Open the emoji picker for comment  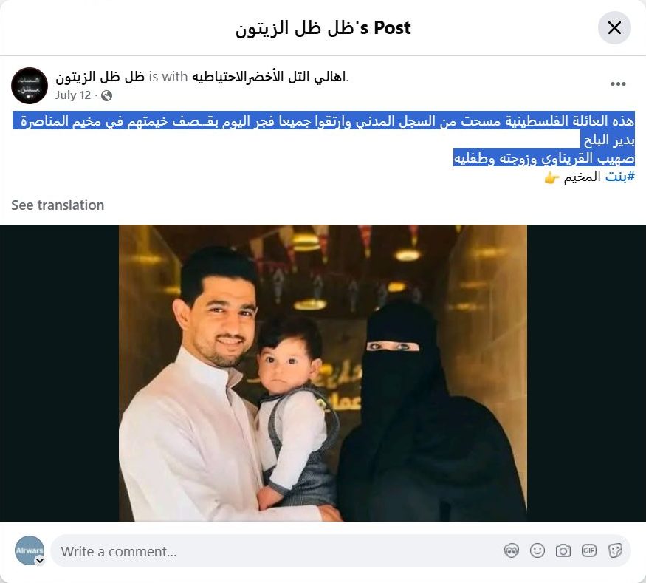coord(537,550)
